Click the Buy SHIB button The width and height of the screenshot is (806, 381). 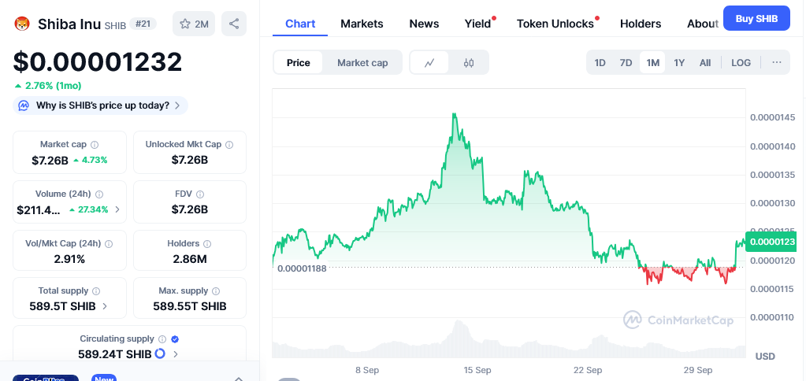coord(756,17)
